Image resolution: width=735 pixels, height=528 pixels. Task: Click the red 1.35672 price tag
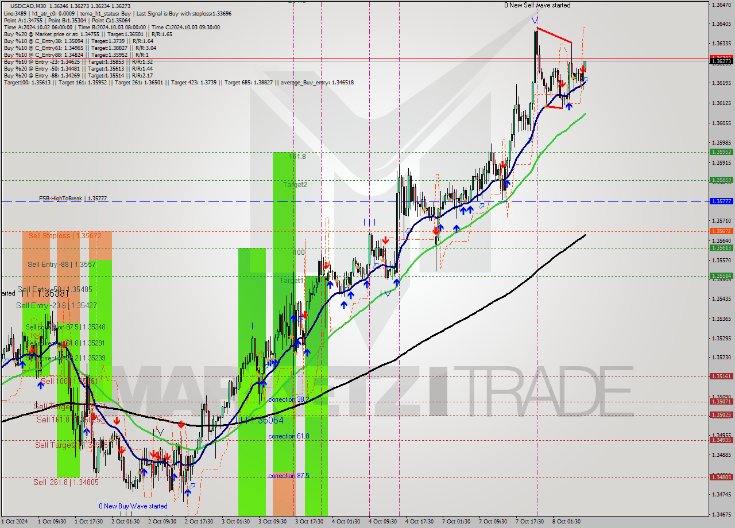click(x=721, y=231)
